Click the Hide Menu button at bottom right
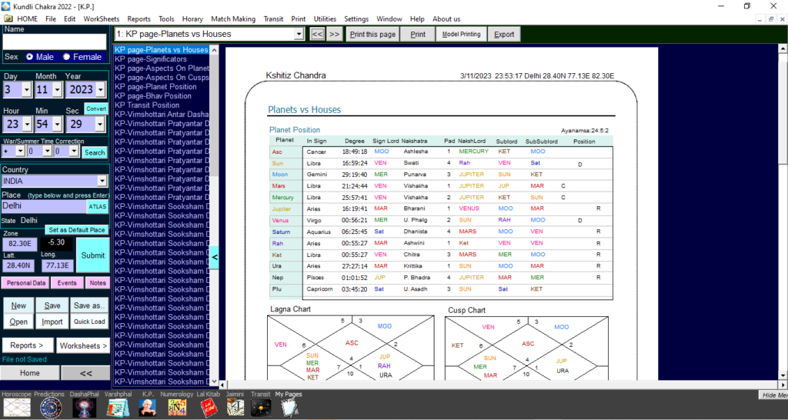This screenshot has height=420, width=788. (773, 395)
